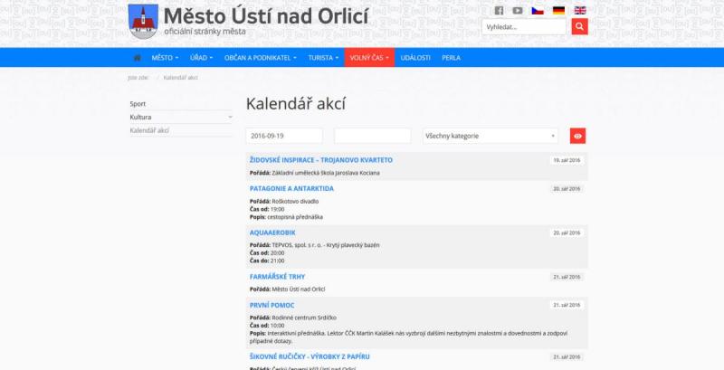724x370 pixels.
Task: Click the city coat of arms logo
Action: [142, 20]
